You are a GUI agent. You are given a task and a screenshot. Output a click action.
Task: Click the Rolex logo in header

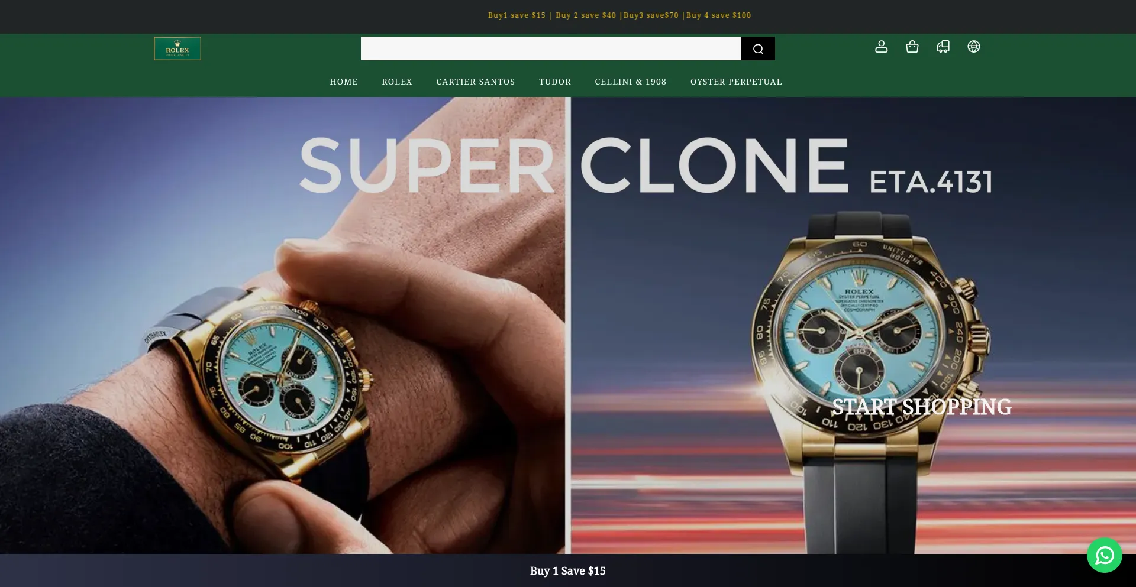click(x=177, y=48)
